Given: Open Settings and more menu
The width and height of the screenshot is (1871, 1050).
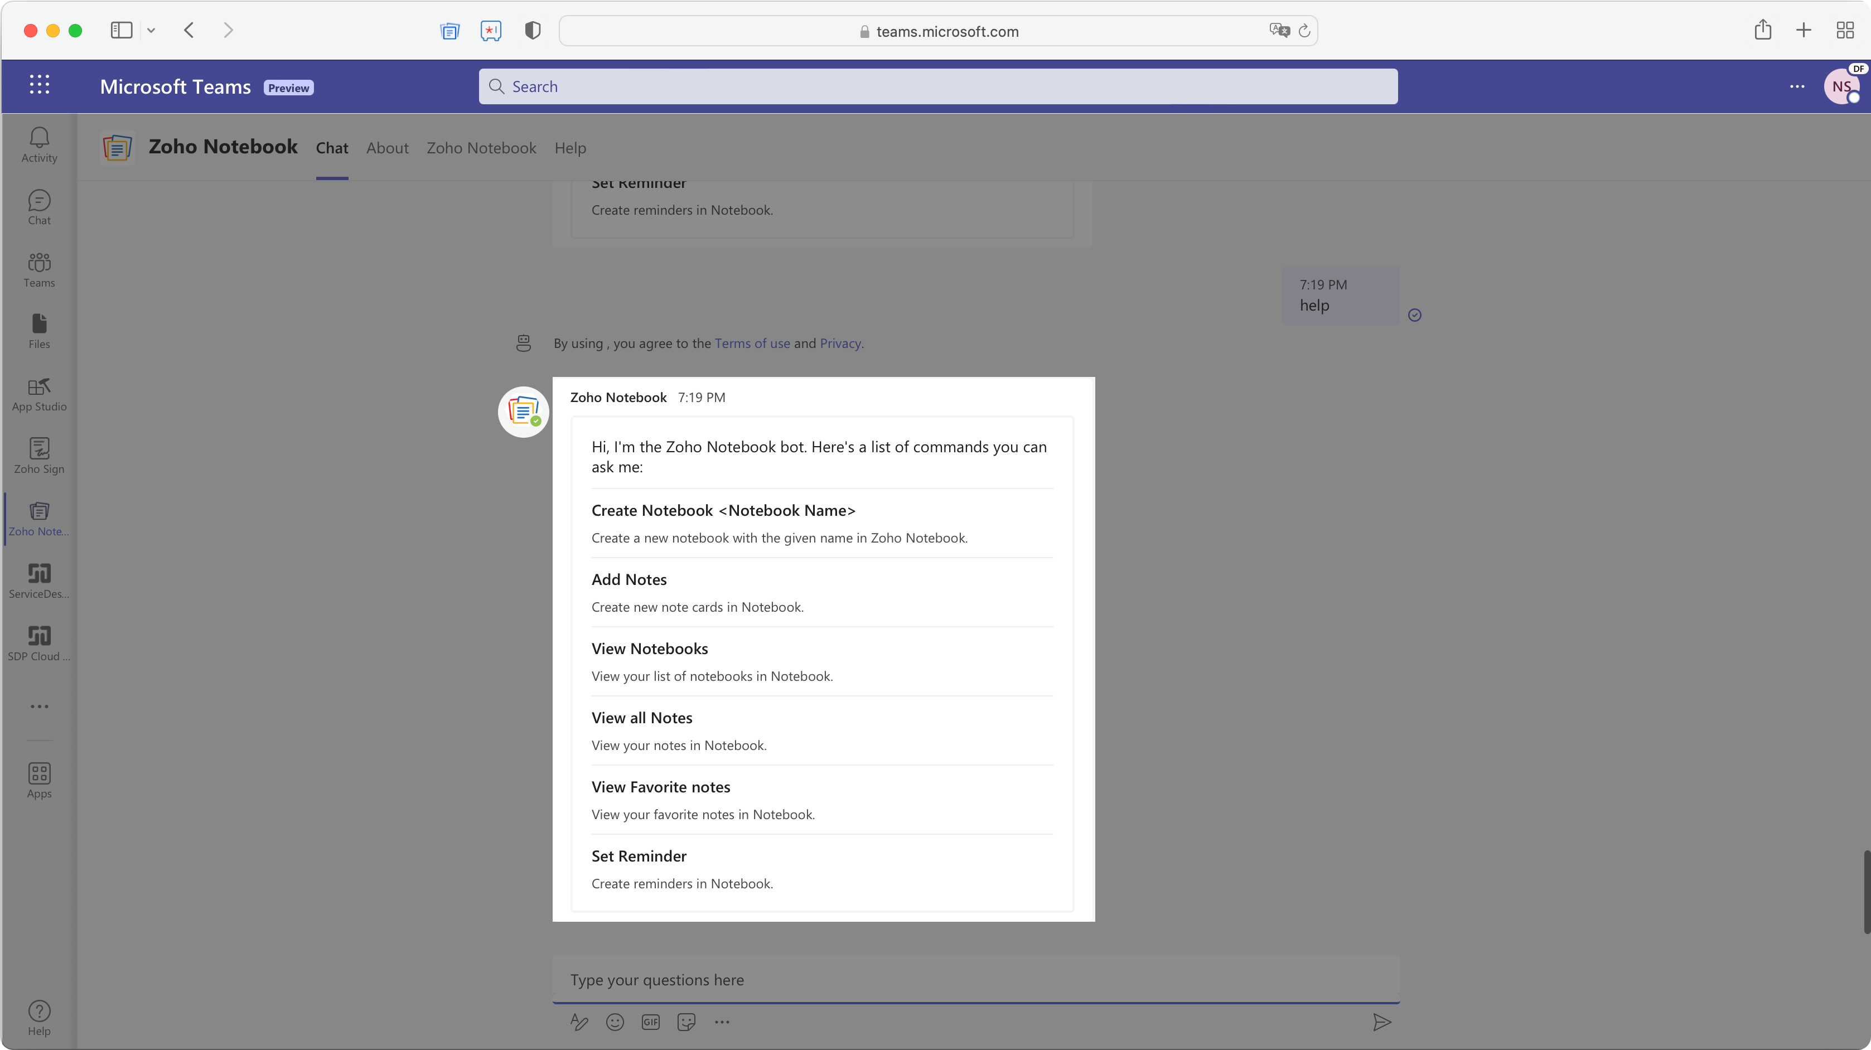Looking at the screenshot, I should tap(1797, 86).
